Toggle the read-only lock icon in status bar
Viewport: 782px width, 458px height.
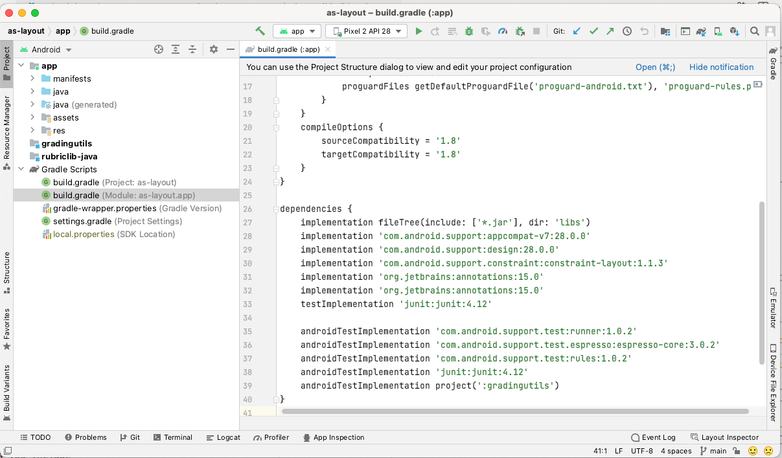pyautogui.click(x=737, y=451)
